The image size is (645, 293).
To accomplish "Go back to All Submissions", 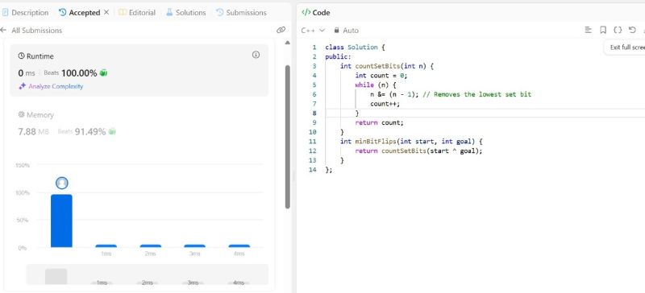I will (31, 31).
